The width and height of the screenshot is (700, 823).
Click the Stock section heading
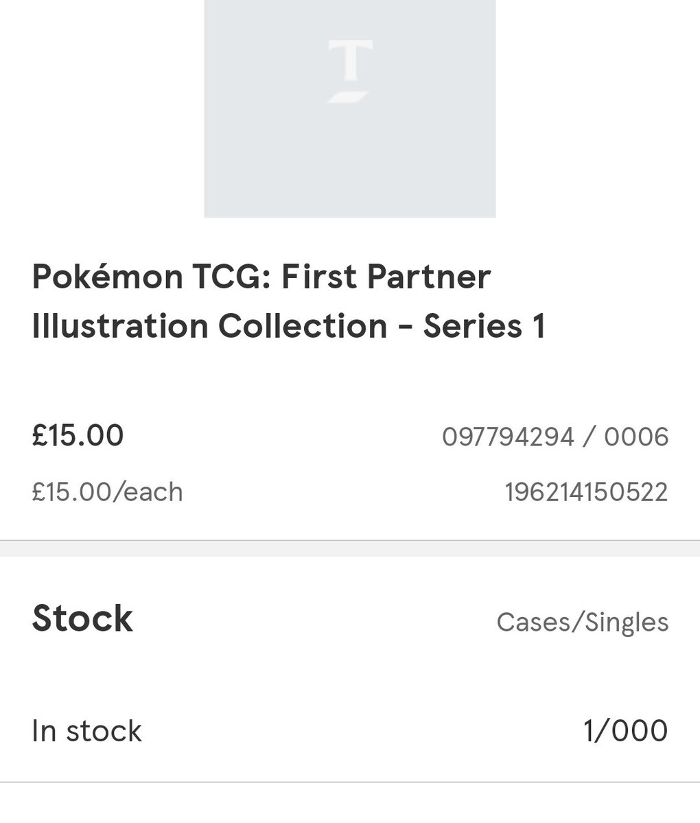(x=82, y=618)
